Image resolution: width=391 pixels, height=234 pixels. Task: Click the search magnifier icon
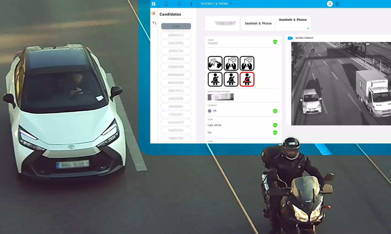(x=179, y=4)
